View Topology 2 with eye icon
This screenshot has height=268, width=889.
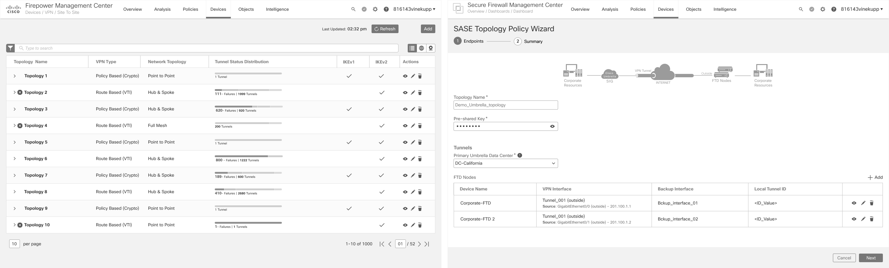(x=405, y=93)
